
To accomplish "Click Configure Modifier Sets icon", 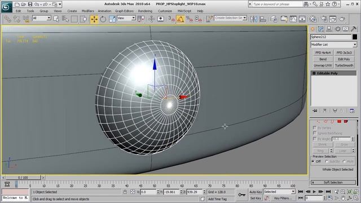I will pyautogui.click(x=352, y=111).
